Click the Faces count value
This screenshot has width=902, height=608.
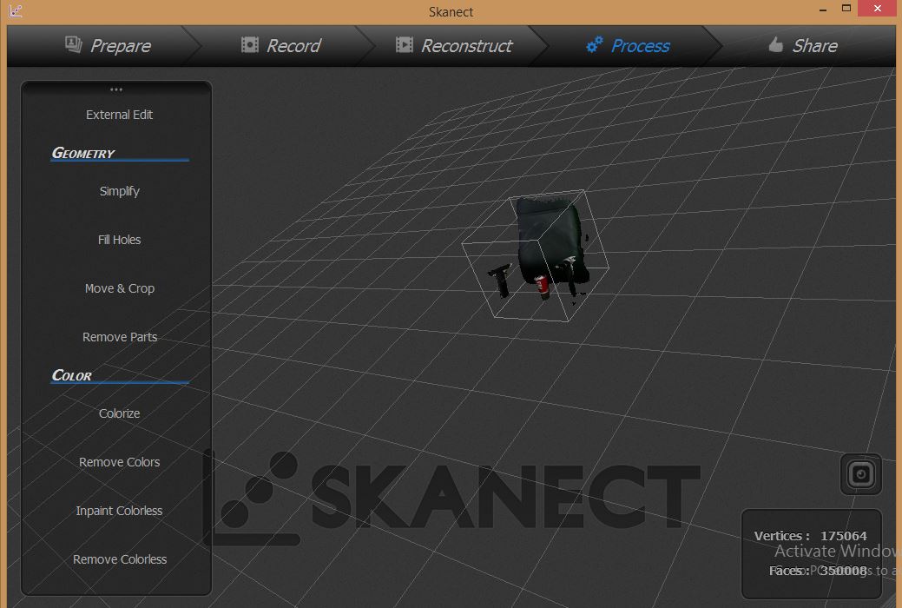843,571
